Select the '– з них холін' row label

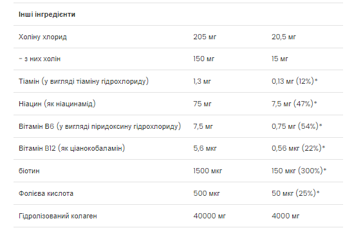coord(39,59)
